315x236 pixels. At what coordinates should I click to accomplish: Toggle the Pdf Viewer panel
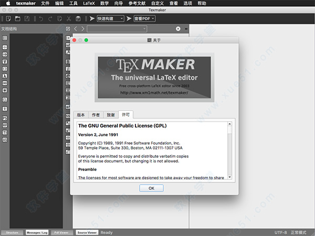click(x=61, y=232)
